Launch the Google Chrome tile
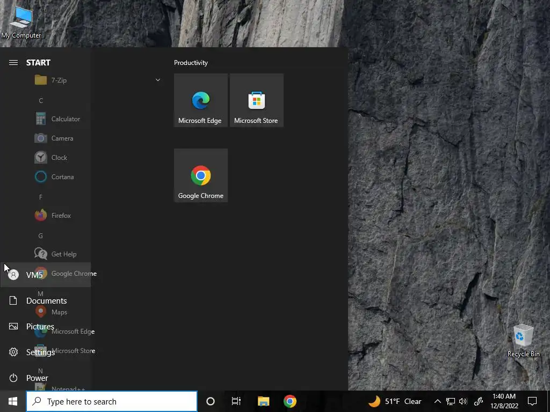This screenshot has width=550, height=412. (201, 175)
